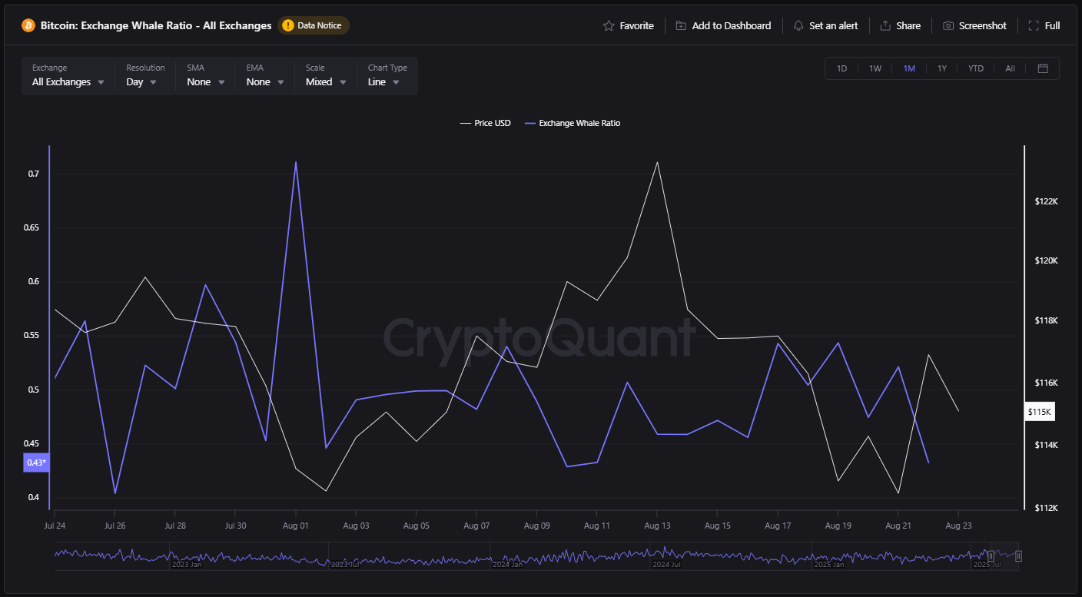
Task: Open the Scale dropdown set to Mixed
Action: point(326,75)
